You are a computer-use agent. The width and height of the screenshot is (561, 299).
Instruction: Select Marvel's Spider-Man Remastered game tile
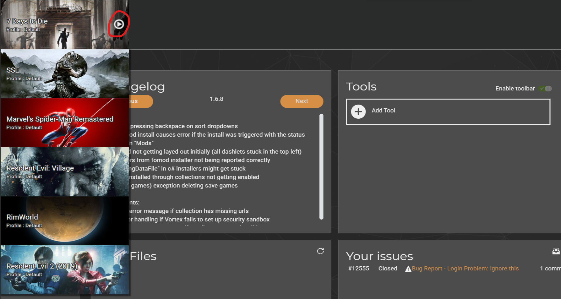click(64, 122)
